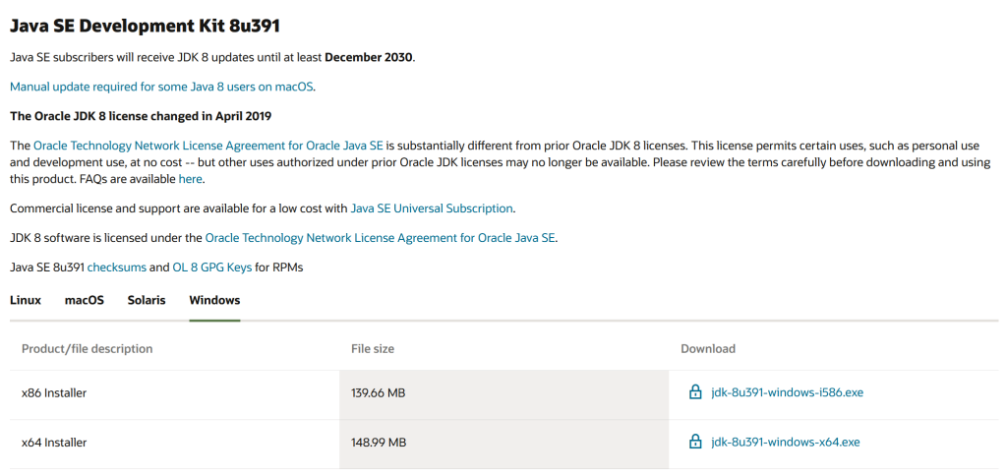1007x476 pixels.
Task: Select the Windows tab
Action: click(214, 300)
